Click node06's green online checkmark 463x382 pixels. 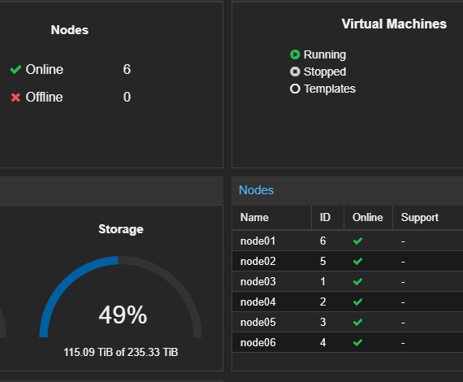tap(357, 342)
